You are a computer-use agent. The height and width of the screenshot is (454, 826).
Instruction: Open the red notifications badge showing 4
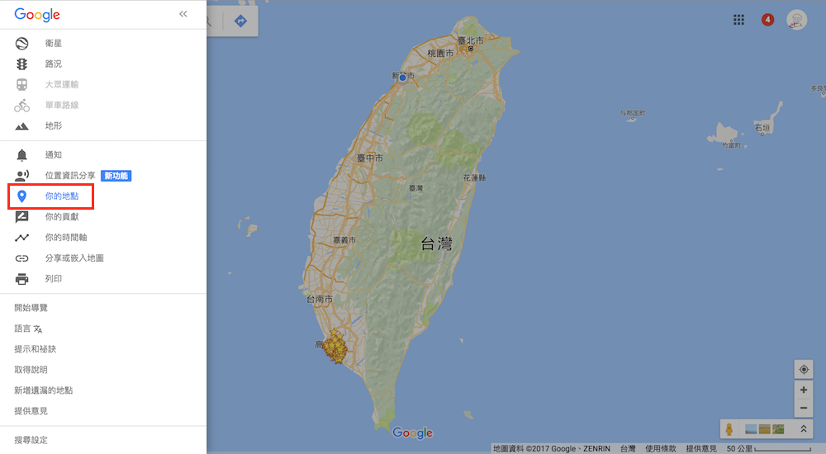767,20
